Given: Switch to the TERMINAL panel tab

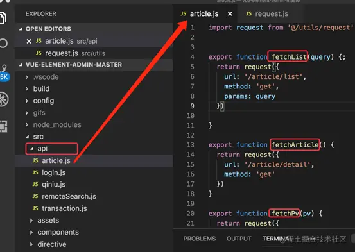Looking at the screenshot, I should pyautogui.click(x=277, y=239).
